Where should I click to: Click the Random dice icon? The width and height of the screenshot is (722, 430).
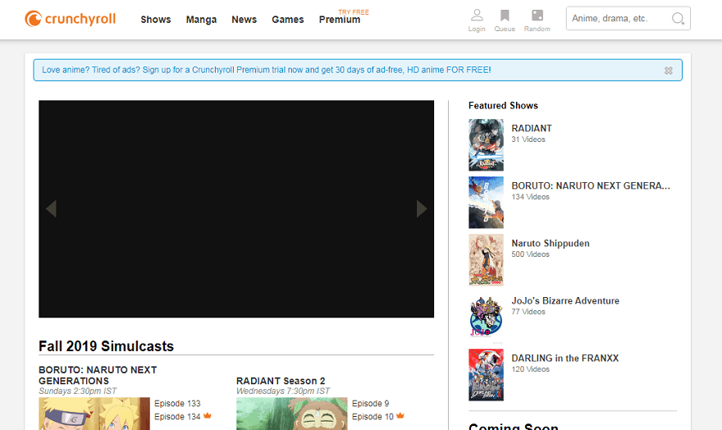[537, 16]
